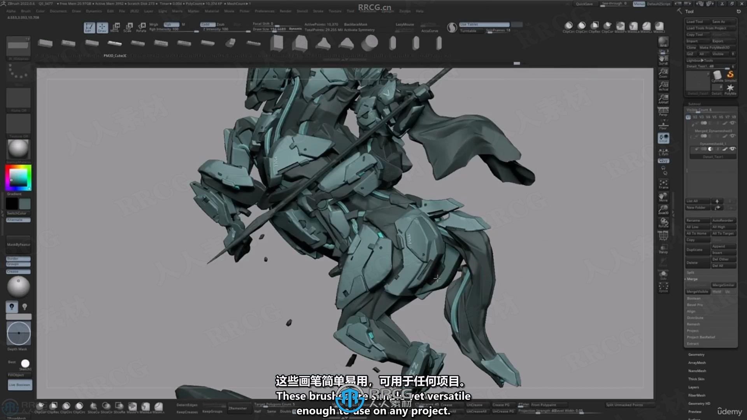The height and width of the screenshot is (420, 747).
Task: Toggle L.Sym option
Action: (663, 151)
